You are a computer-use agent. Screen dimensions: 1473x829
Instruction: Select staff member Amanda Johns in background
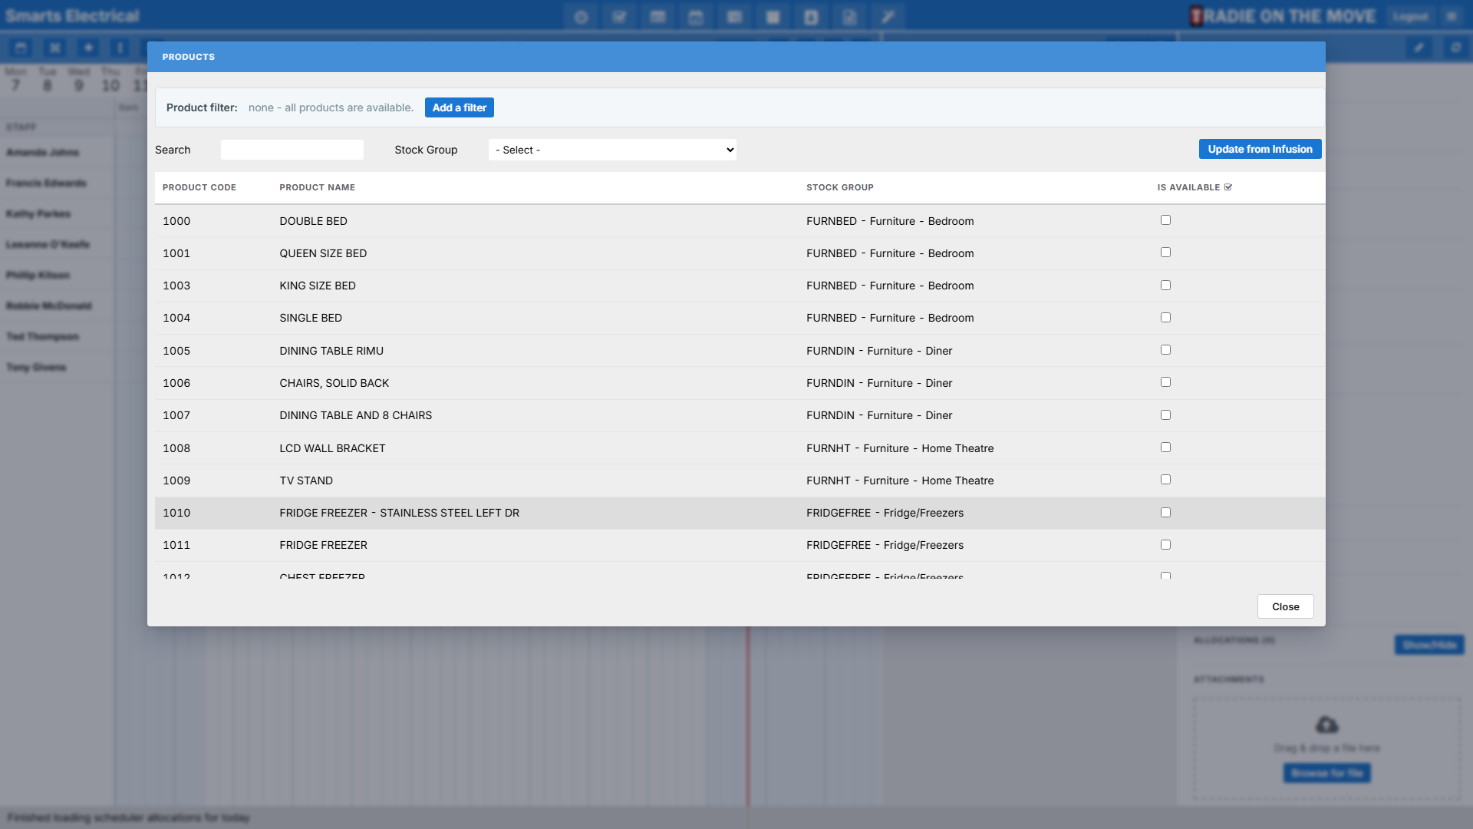[x=43, y=152]
